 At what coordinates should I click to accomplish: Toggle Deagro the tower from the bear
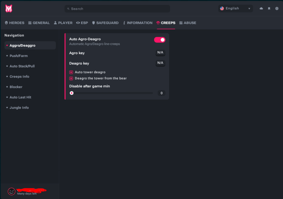(x=71, y=78)
